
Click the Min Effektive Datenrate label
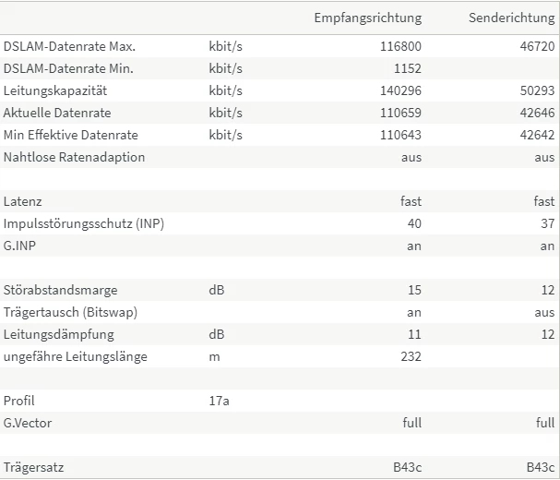71,135
